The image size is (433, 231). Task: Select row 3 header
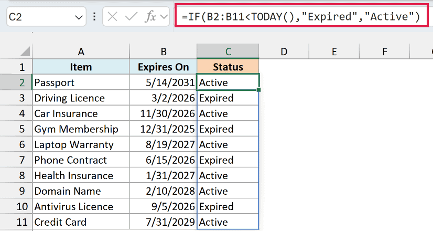click(16, 98)
